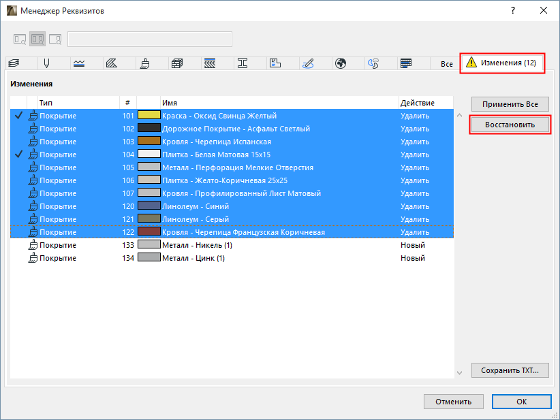Click brush type icon in row 103
Viewport: 560px width, 420px height.
click(x=33, y=142)
